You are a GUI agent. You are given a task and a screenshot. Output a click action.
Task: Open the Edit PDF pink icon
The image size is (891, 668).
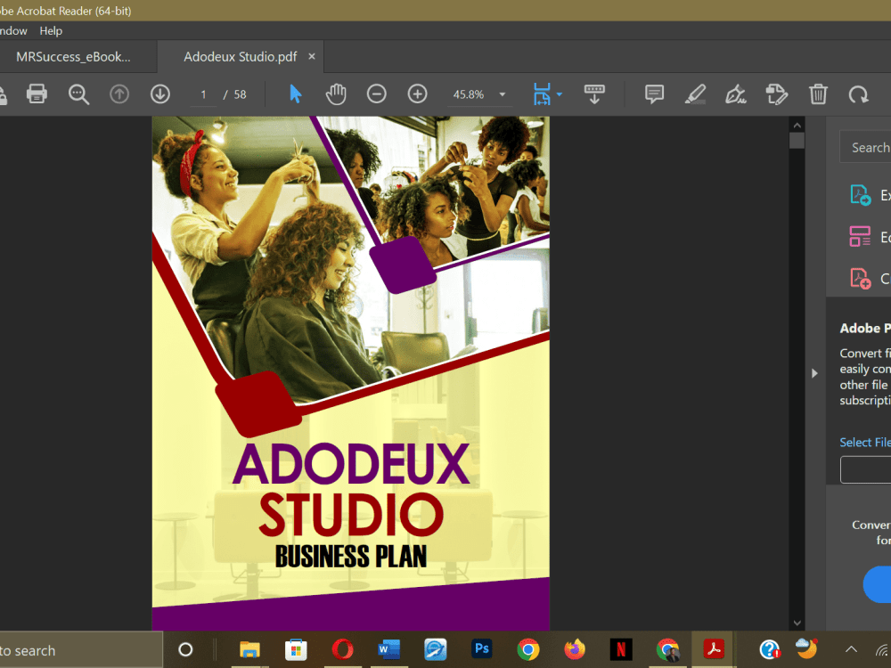coord(860,236)
